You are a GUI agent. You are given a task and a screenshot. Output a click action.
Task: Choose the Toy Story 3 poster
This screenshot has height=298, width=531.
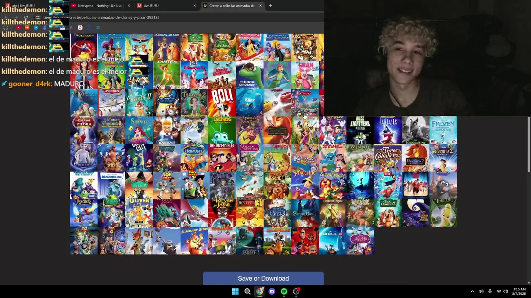coord(84,241)
